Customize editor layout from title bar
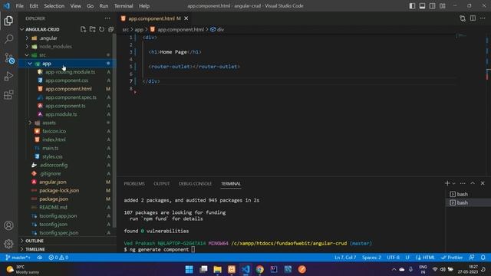491x276 pixels. [443, 6]
